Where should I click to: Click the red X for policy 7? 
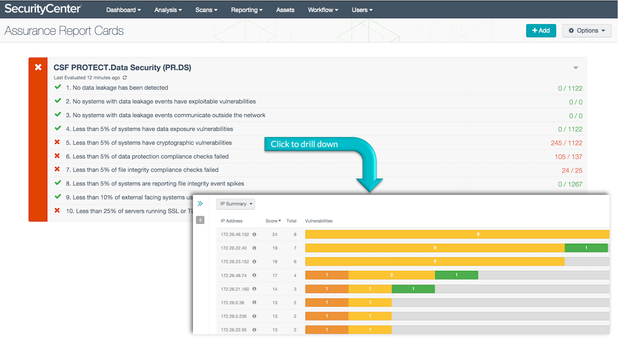click(57, 170)
